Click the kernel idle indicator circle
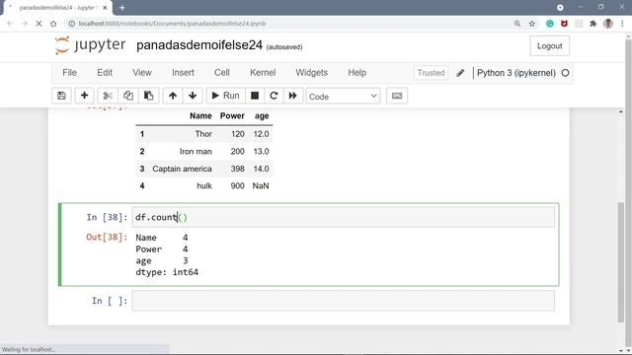Screen dimensions: 632x355 point(565,73)
